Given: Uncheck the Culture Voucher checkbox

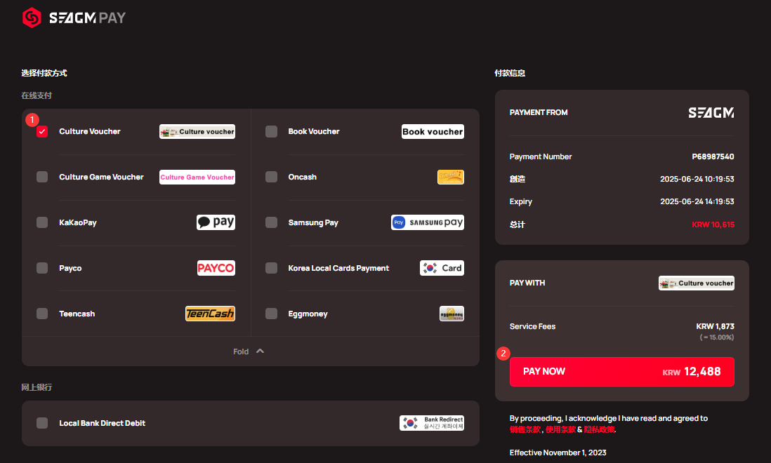Looking at the screenshot, I should coord(42,132).
